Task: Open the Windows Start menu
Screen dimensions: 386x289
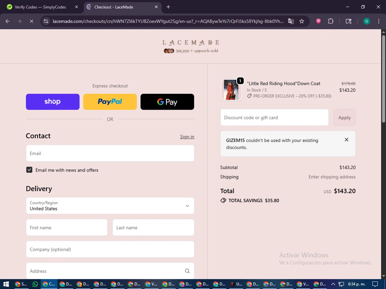Action: 6,284
